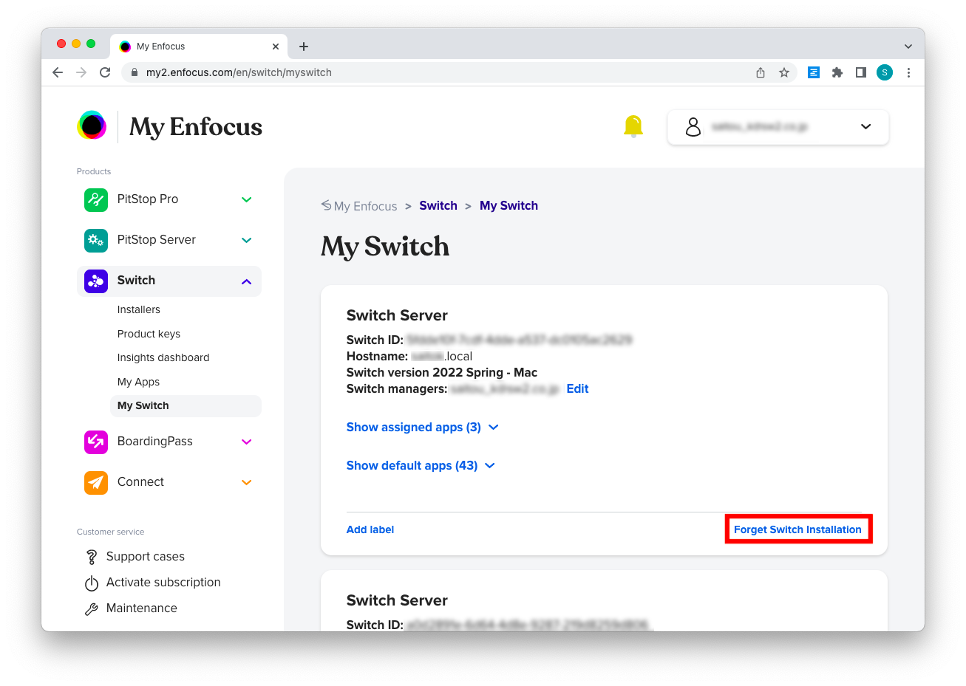The image size is (966, 686).
Task: Click Edit next to Switch managers
Action: point(577,389)
